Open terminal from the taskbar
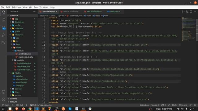The image size is (198, 111). click(83, 109)
